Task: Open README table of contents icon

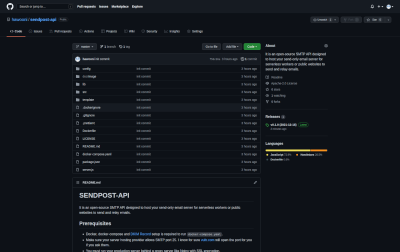Action: [77, 182]
